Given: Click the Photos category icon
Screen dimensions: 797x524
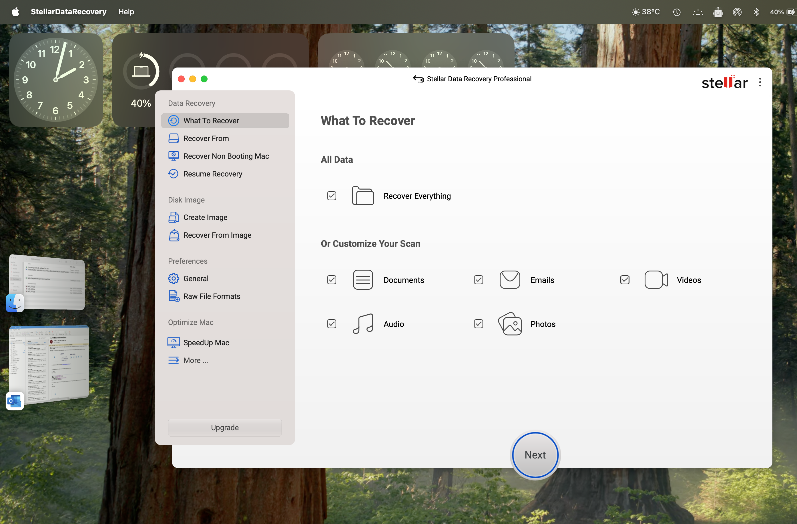Looking at the screenshot, I should coord(510,324).
